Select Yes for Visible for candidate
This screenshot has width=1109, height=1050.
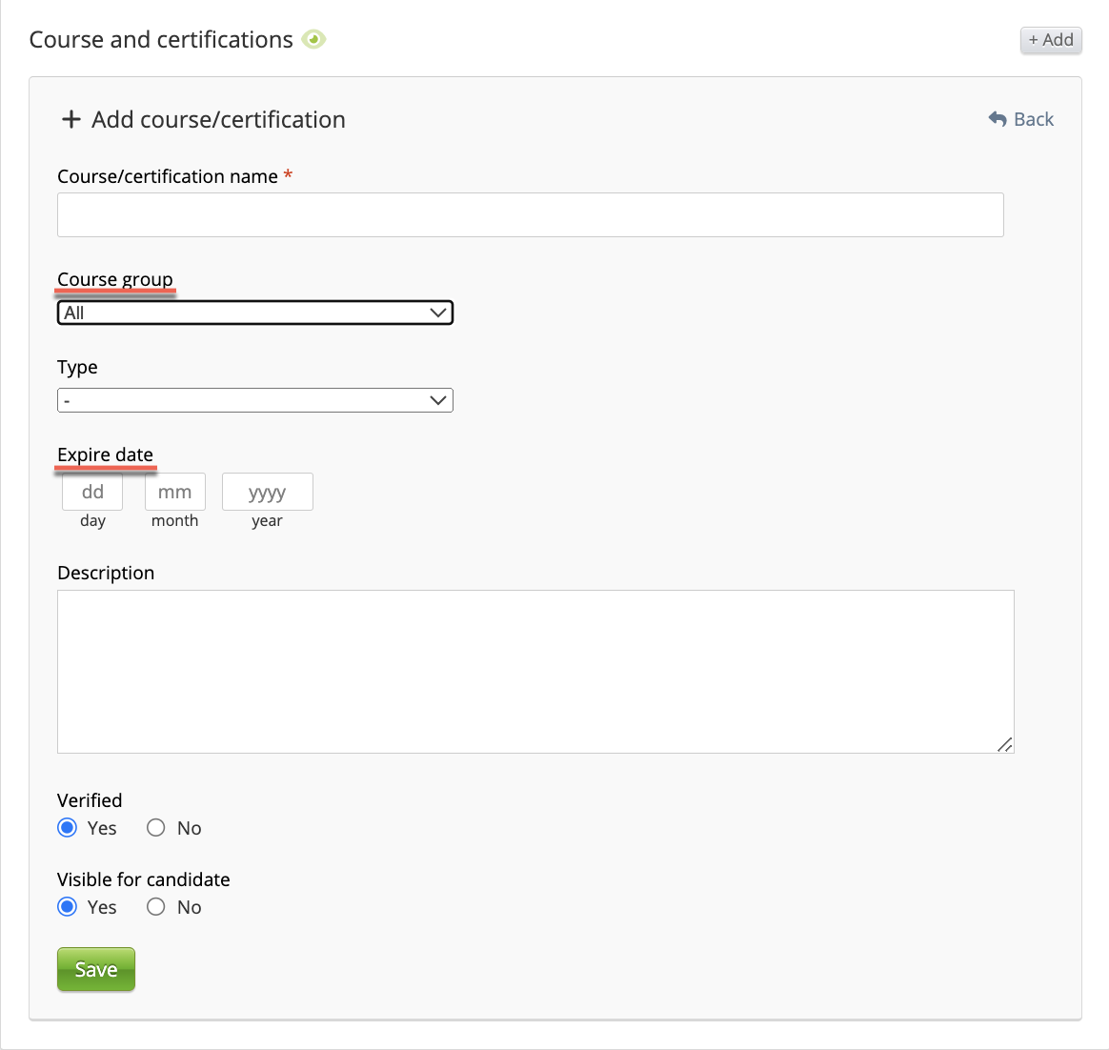(67, 907)
